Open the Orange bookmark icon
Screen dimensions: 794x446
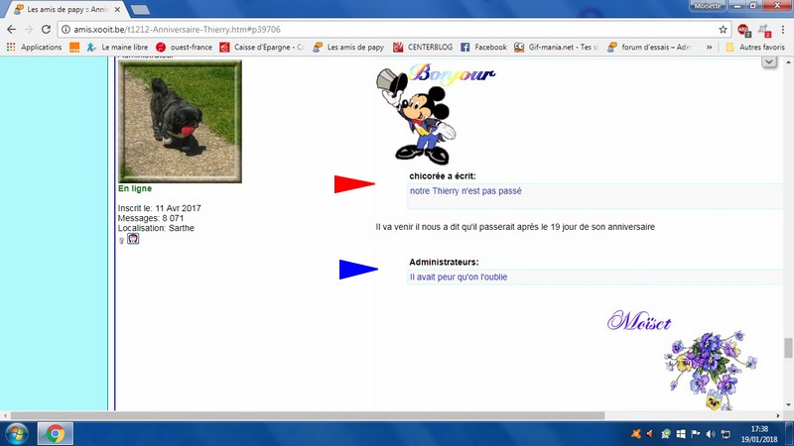pyautogui.click(x=74, y=47)
